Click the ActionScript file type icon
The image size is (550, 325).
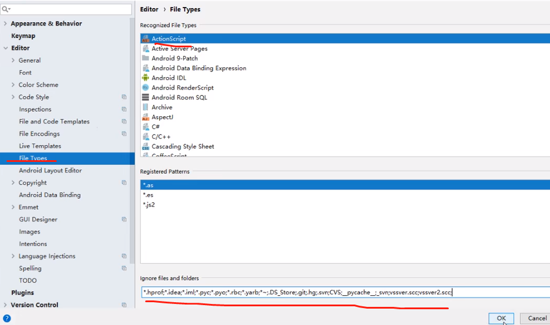[x=146, y=39]
